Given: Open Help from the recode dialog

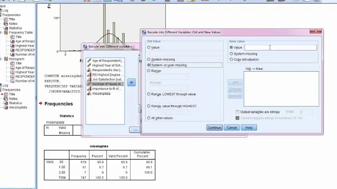Looking at the screenshot, I should tap(249, 128).
